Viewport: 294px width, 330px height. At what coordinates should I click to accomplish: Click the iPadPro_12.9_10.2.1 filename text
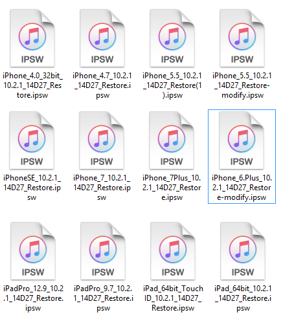pos(33,298)
